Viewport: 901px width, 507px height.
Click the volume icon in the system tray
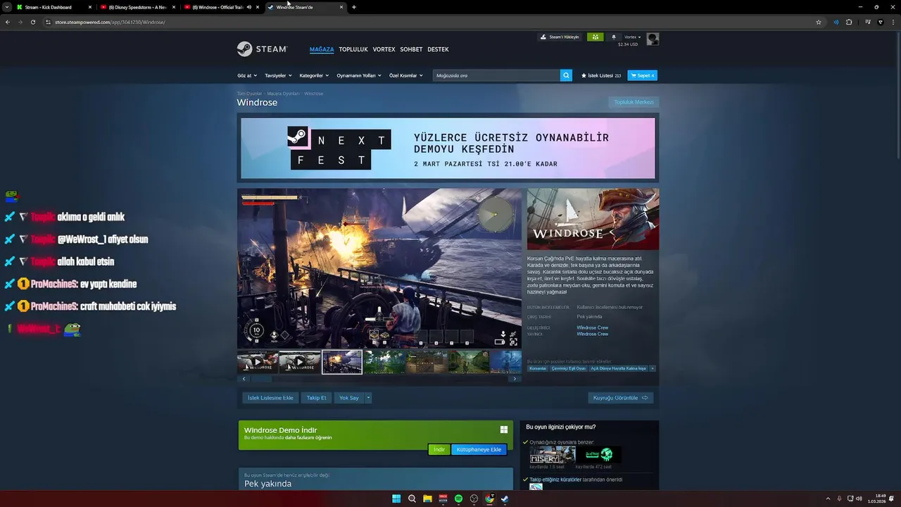tap(859, 499)
